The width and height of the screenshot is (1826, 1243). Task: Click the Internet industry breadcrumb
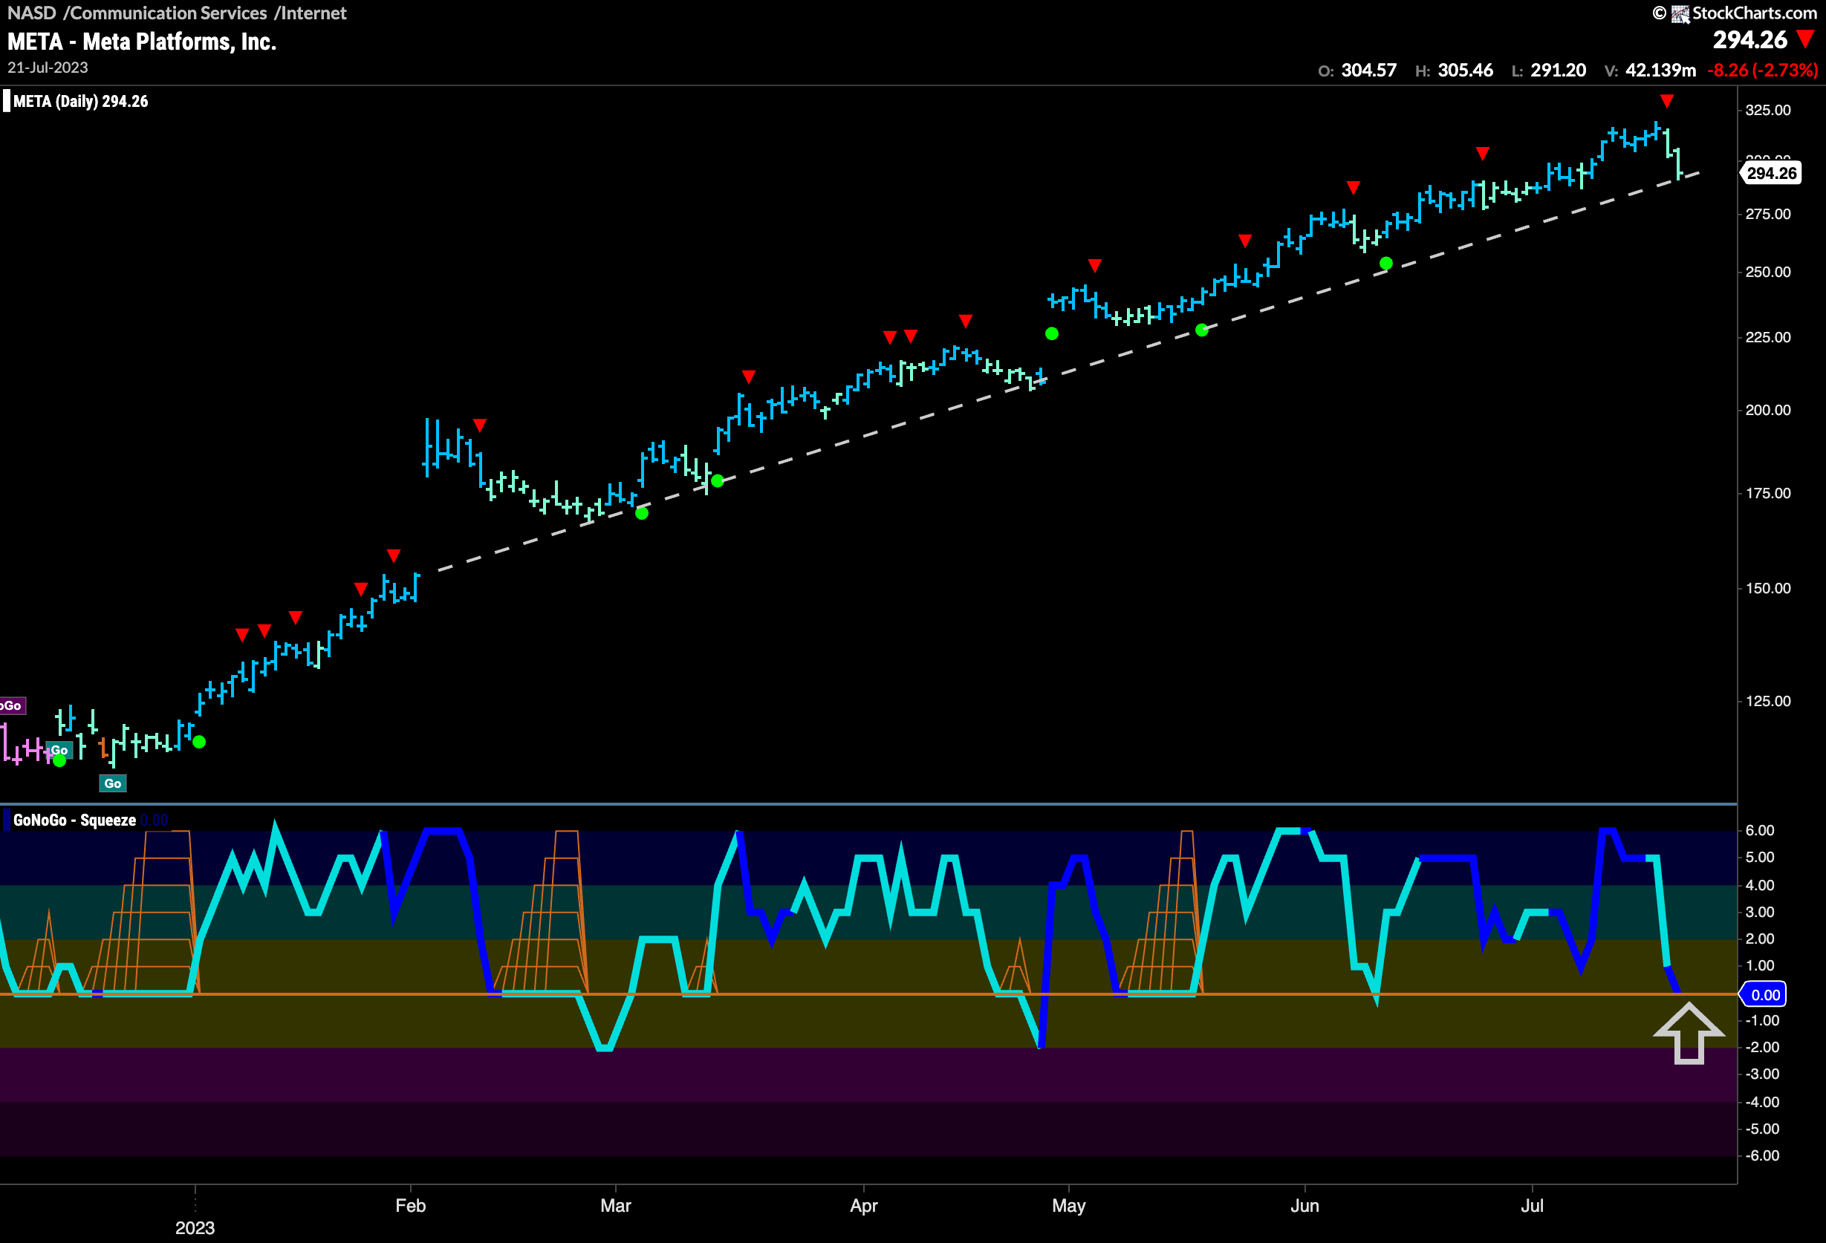(x=312, y=13)
